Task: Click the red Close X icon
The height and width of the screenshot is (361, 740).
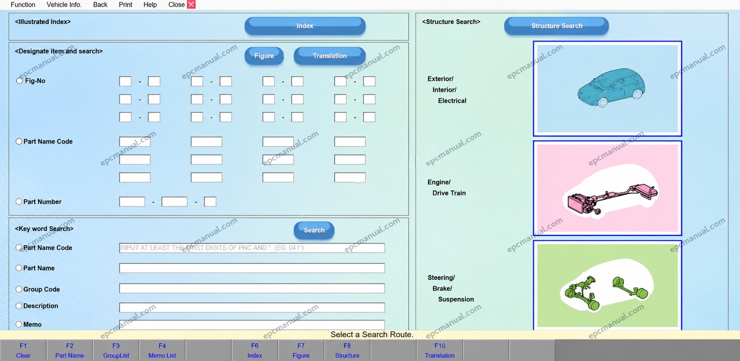Action: point(191,5)
